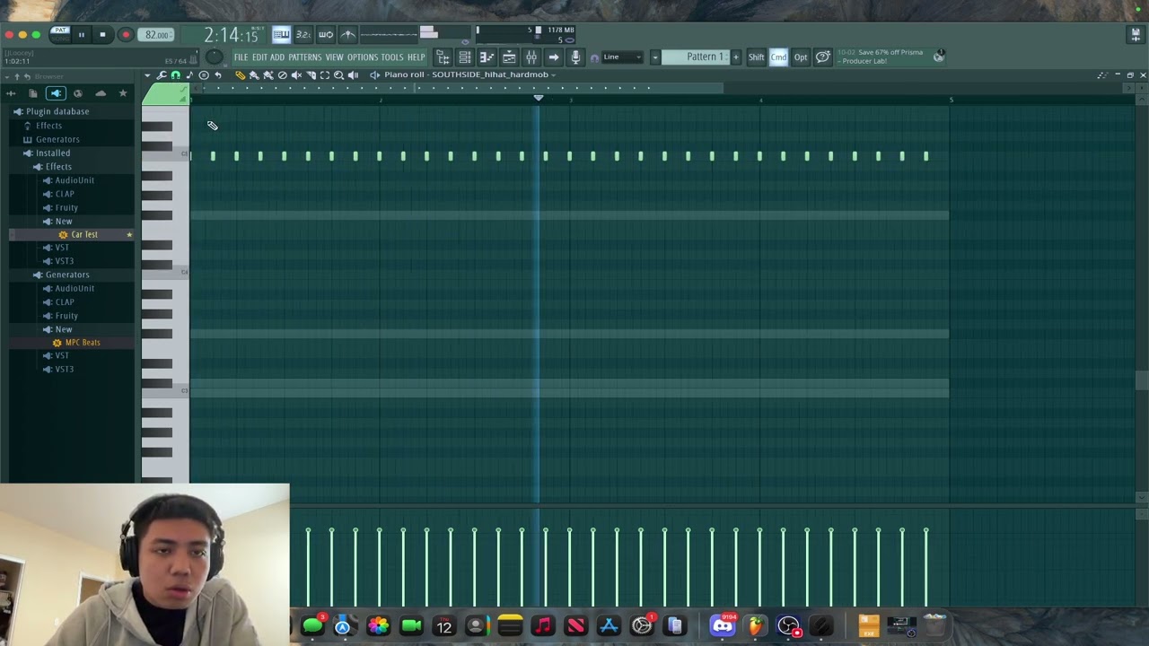Select the browser star favorites tab icon

pyautogui.click(x=123, y=93)
